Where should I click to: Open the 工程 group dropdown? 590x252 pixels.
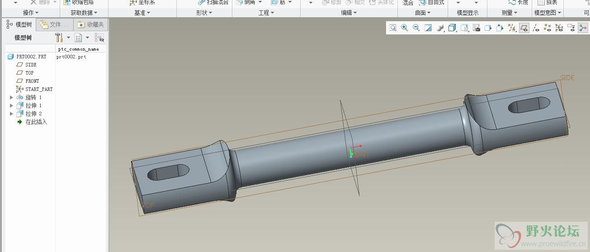pos(266,13)
